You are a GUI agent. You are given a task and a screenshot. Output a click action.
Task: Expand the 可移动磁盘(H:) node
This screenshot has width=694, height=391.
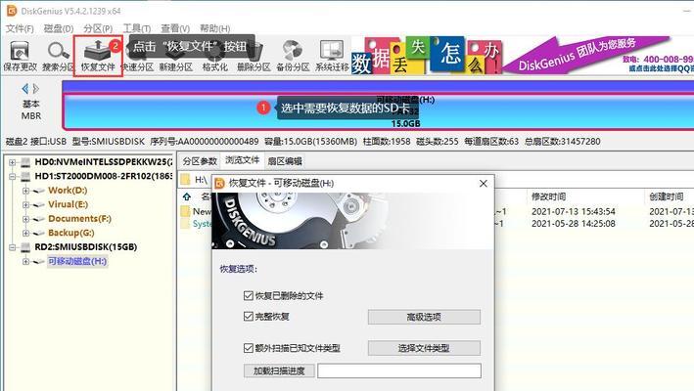tap(25, 261)
